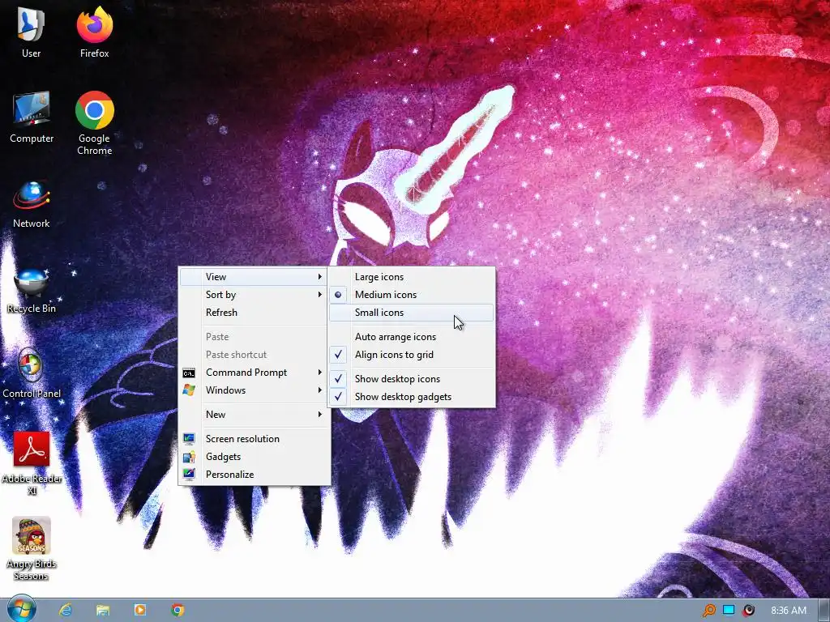
Task: Open Adobe Reader XI shortcut
Action: (x=32, y=462)
